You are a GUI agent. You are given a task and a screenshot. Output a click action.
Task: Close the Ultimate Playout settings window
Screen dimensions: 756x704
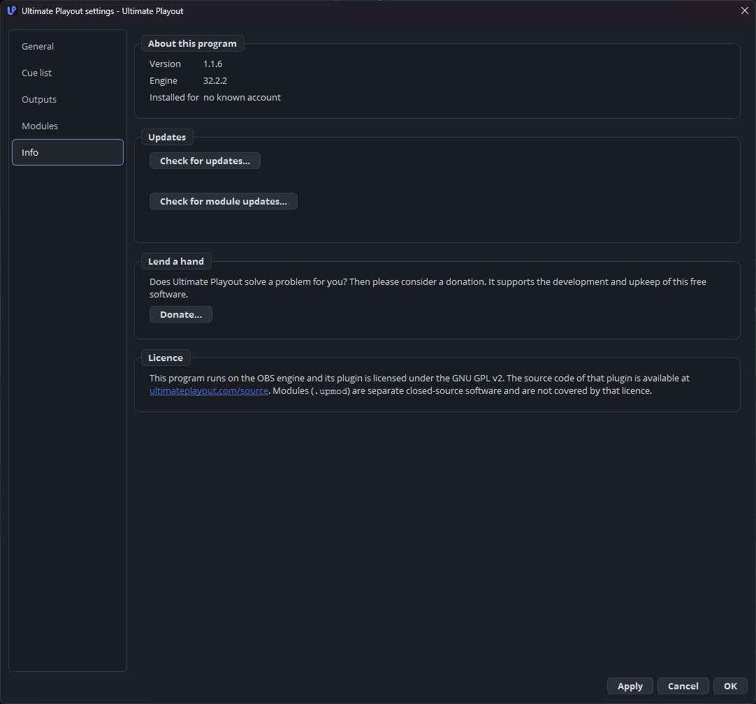(x=744, y=10)
